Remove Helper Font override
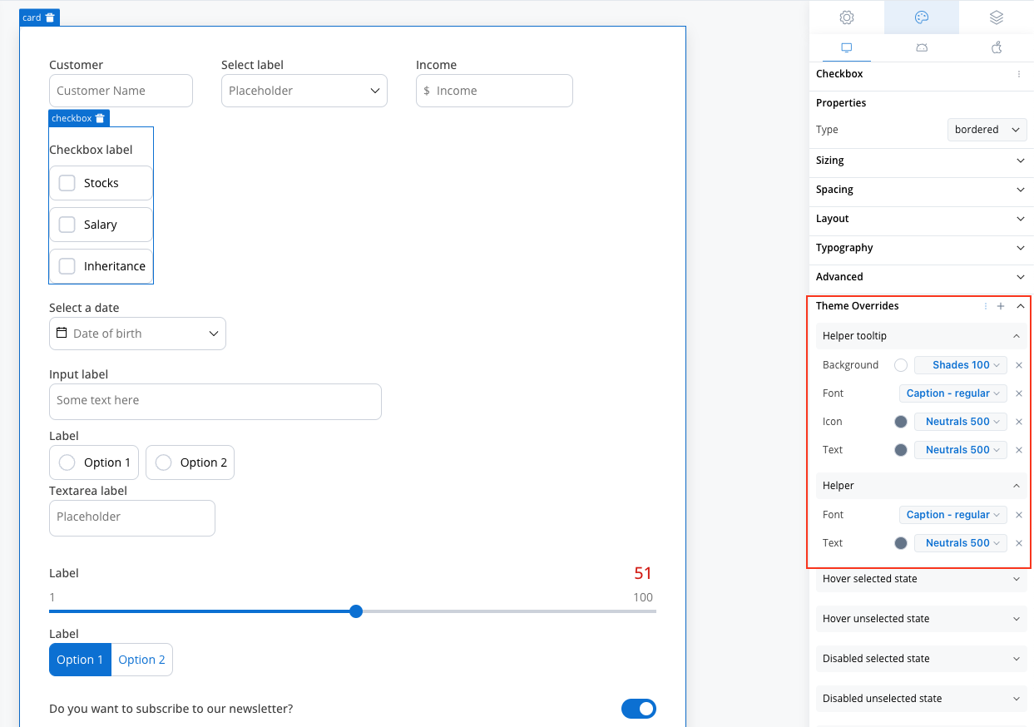Viewport: 1034px width, 727px height. pyautogui.click(x=1019, y=515)
